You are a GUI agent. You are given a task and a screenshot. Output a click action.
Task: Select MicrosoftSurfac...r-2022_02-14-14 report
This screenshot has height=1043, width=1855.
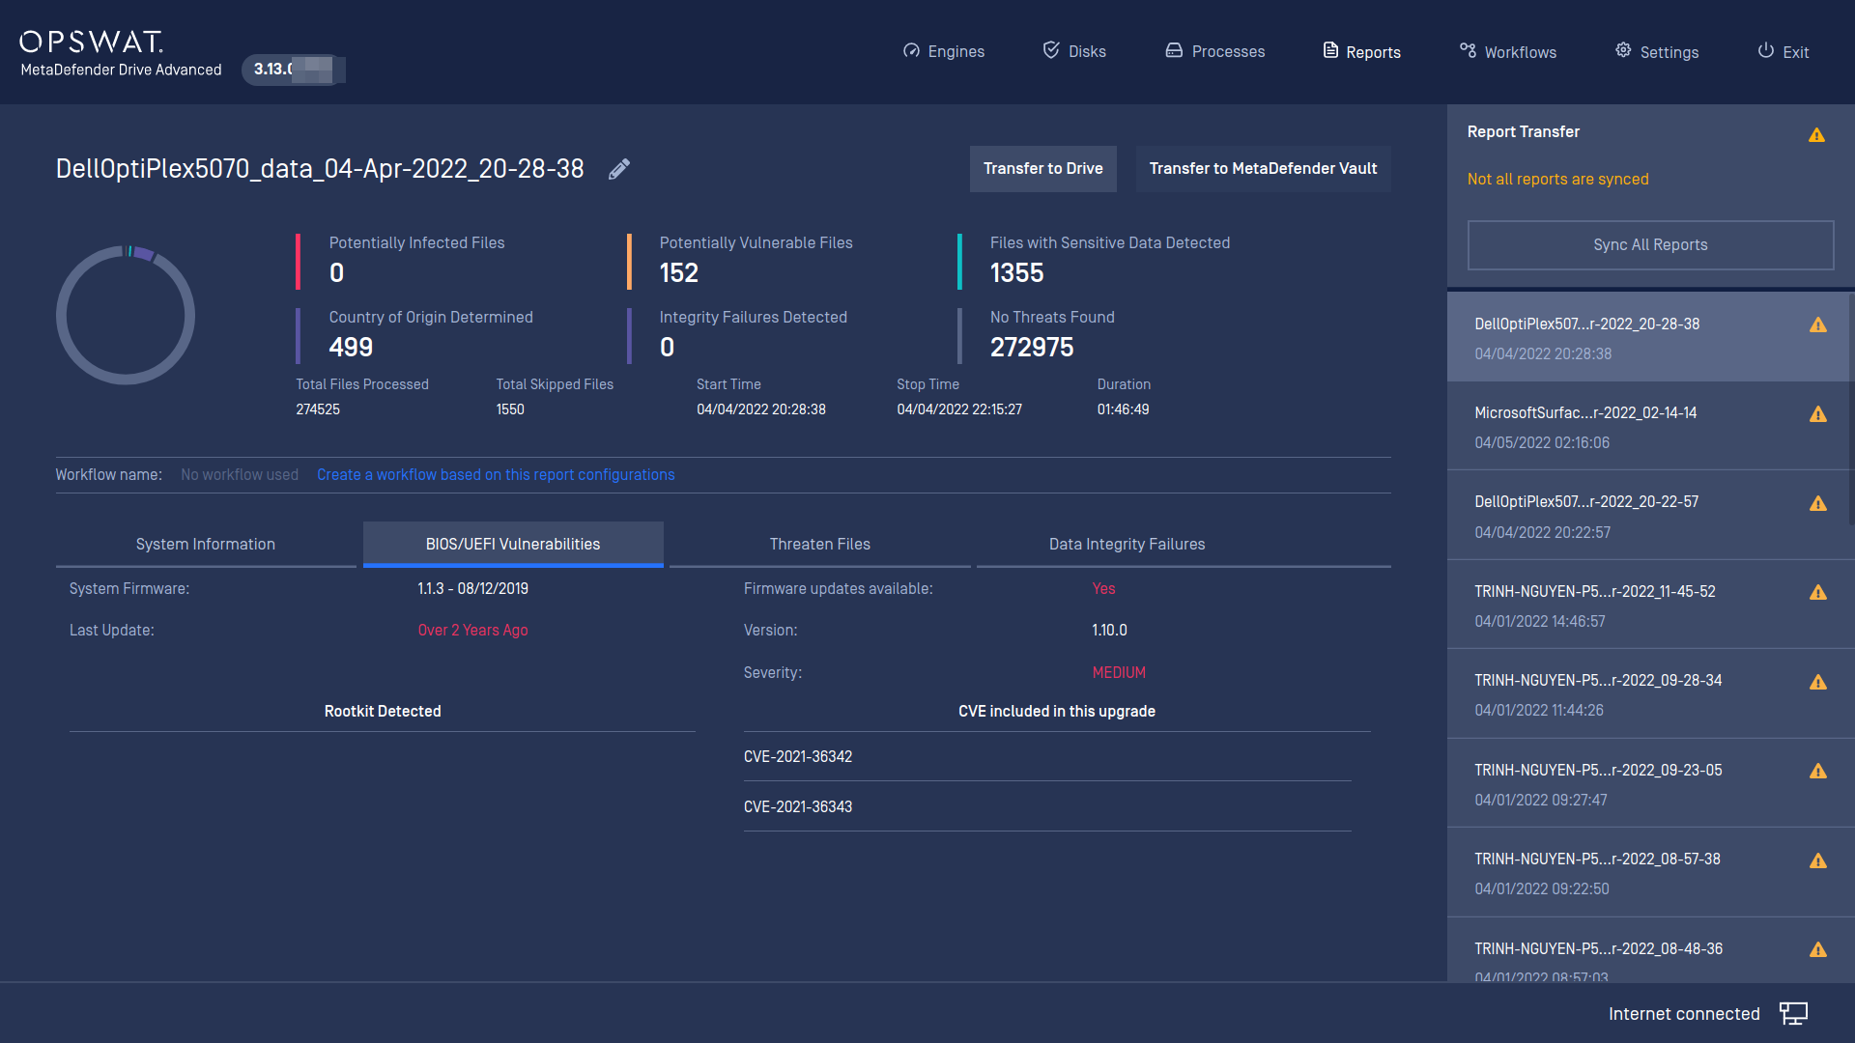pos(1648,427)
